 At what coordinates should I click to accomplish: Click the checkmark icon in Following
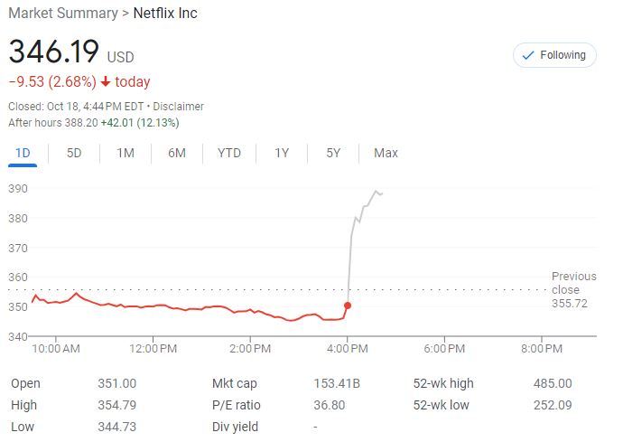(x=528, y=55)
